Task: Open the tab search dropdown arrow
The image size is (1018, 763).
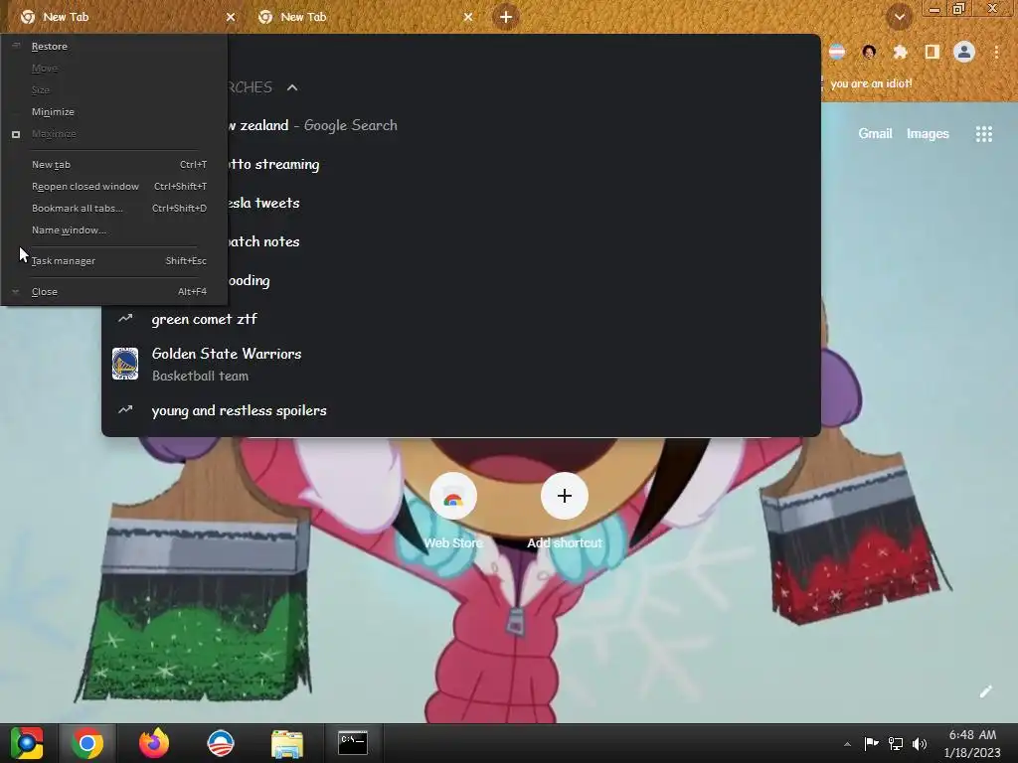Action: tap(899, 17)
